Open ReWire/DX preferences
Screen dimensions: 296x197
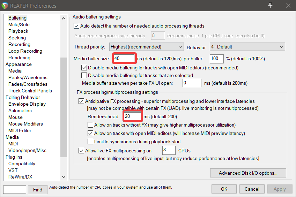click(20, 177)
